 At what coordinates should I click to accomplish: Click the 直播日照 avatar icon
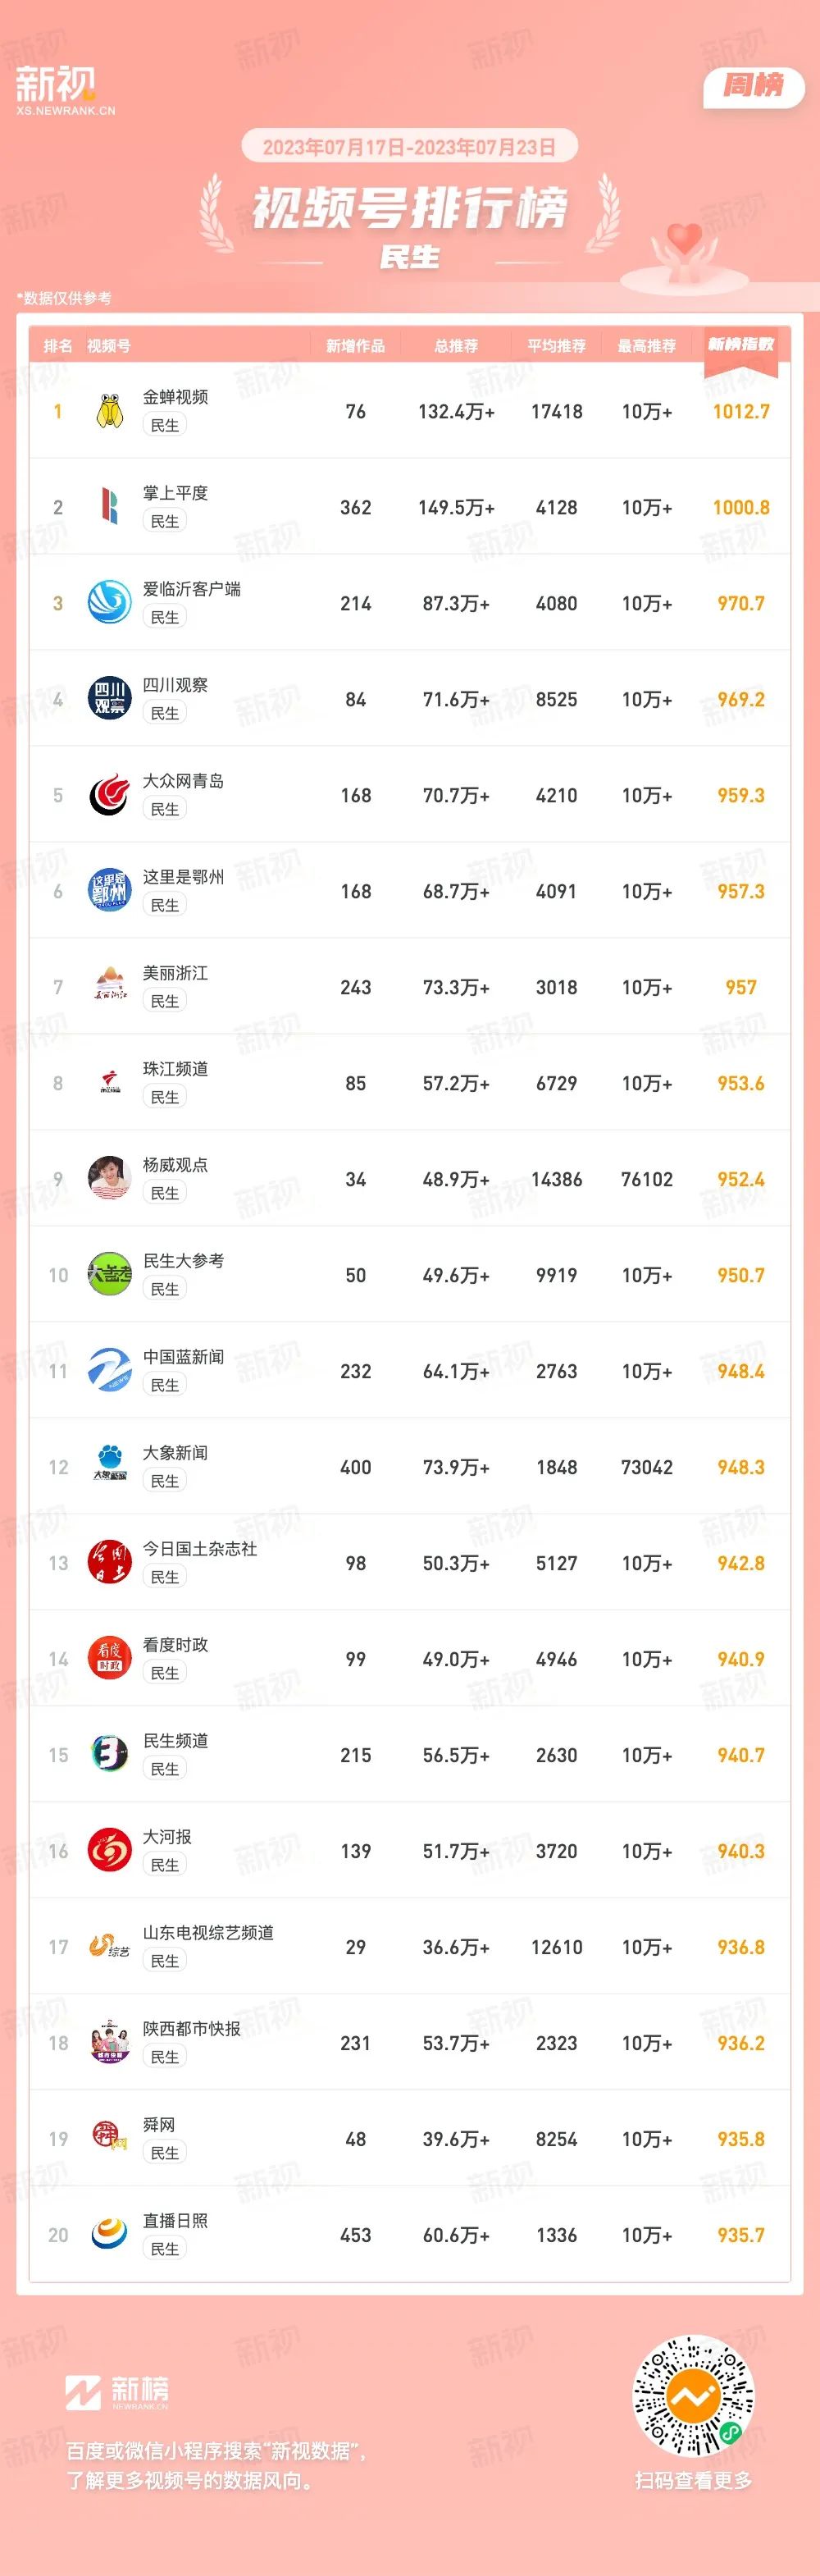pos(110,2235)
